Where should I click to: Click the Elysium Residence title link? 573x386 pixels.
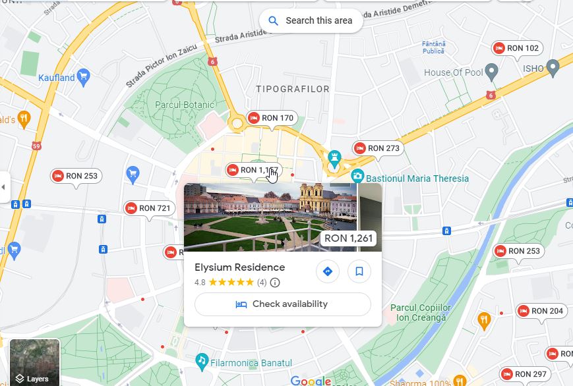click(x=240, y=267)
